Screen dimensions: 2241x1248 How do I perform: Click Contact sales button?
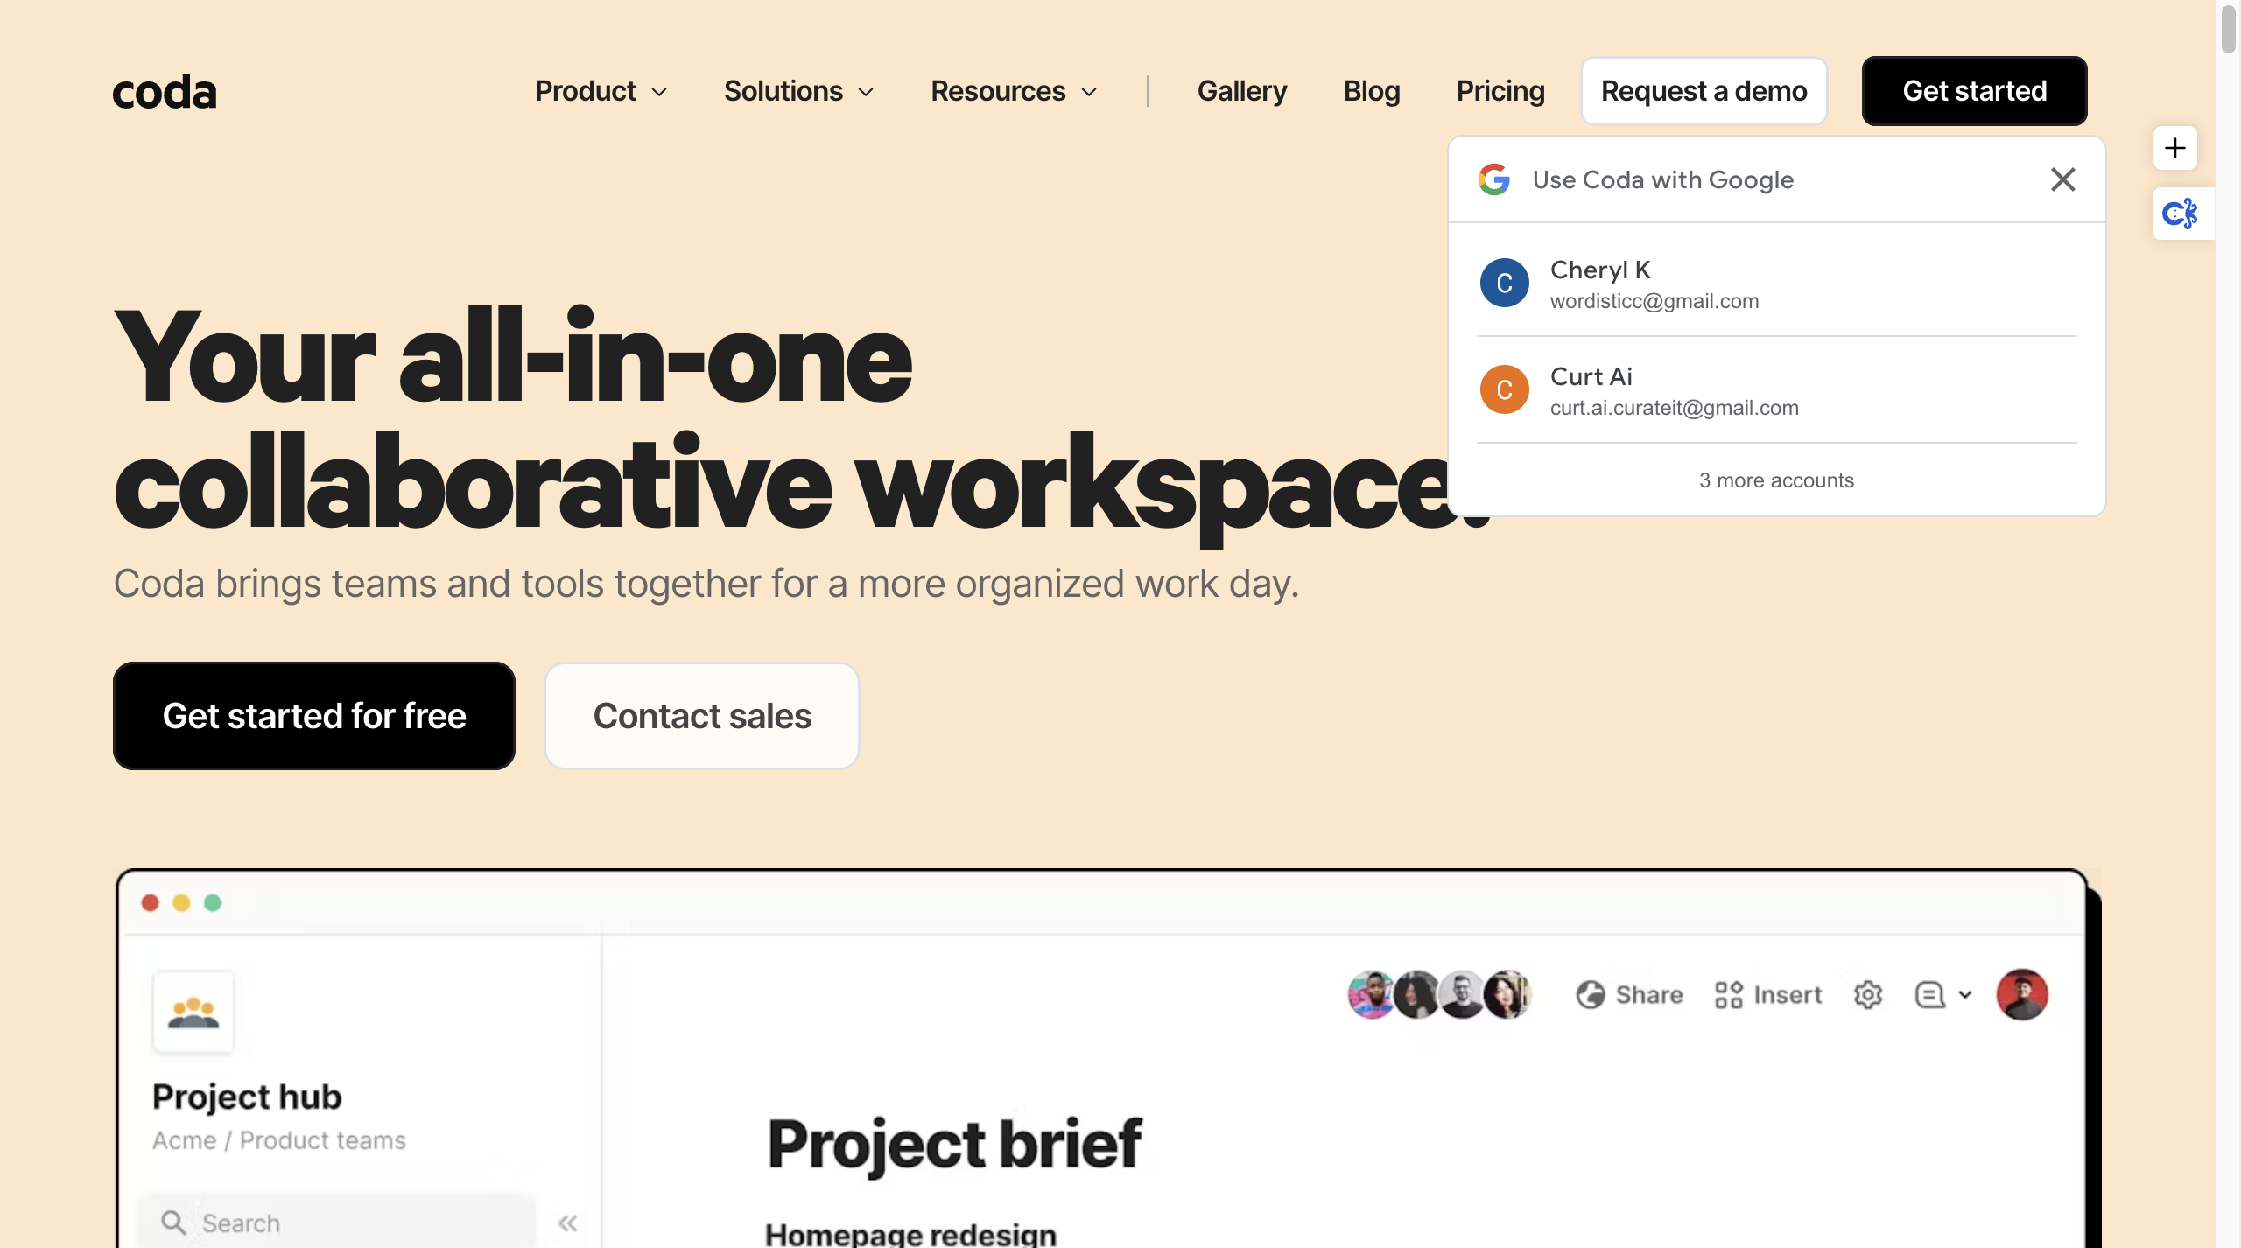tap(702, 716)
